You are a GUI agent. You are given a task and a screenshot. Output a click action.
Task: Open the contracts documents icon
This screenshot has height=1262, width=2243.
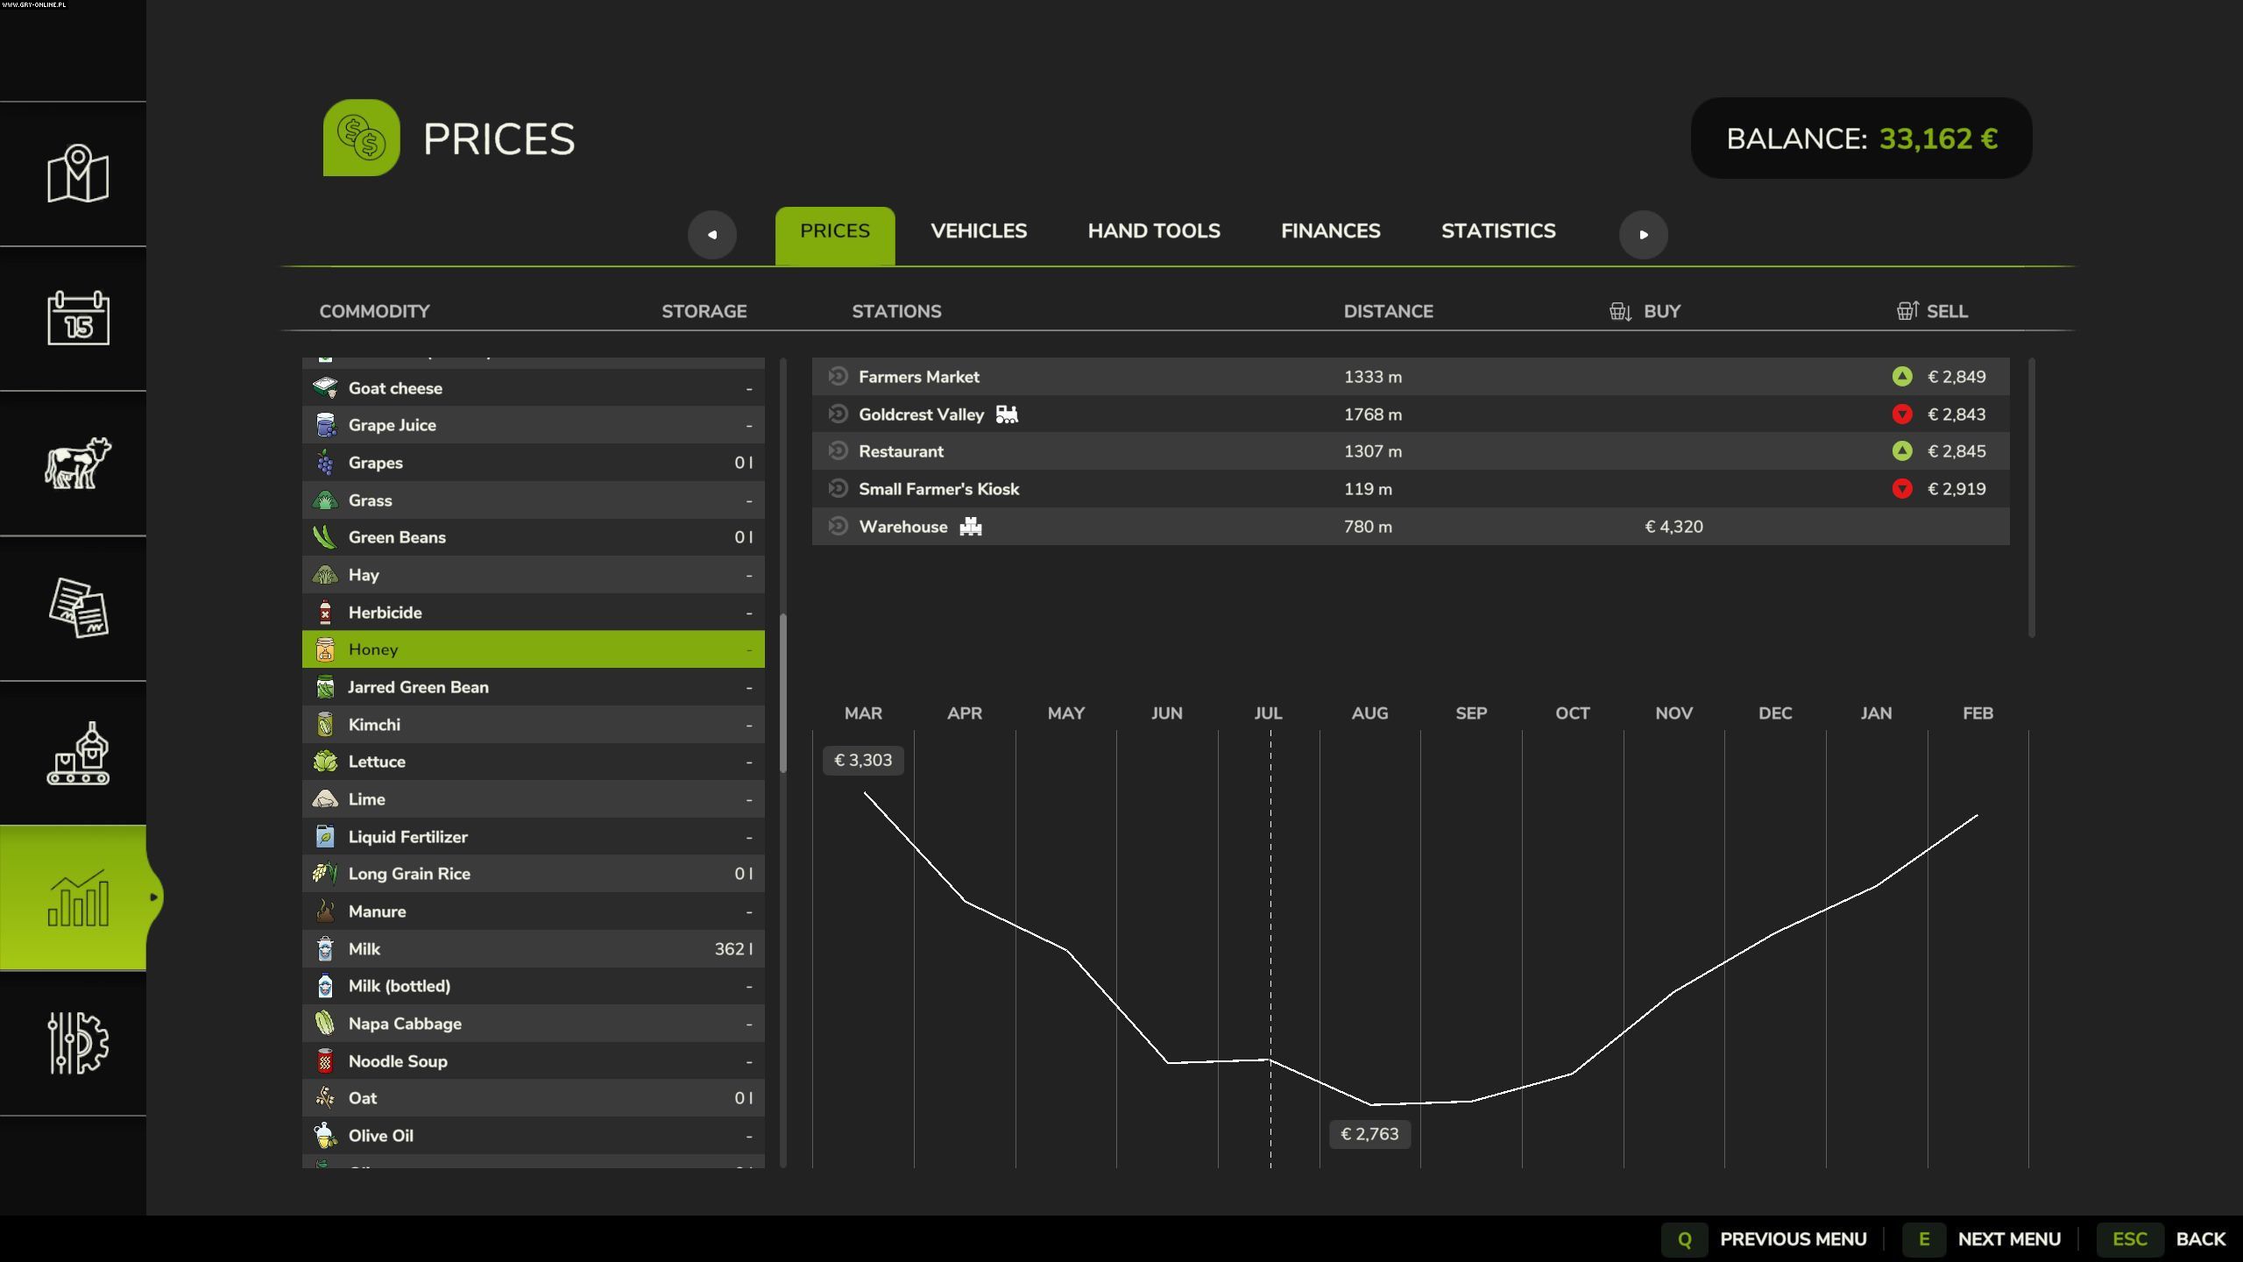click(x=77, y=607)
